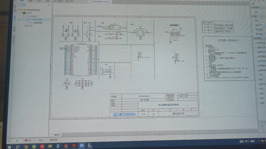Click the 8266接口 label on schematic
Image resolution: width=266 pixels, height=149 pixels.
pos(175,25)
